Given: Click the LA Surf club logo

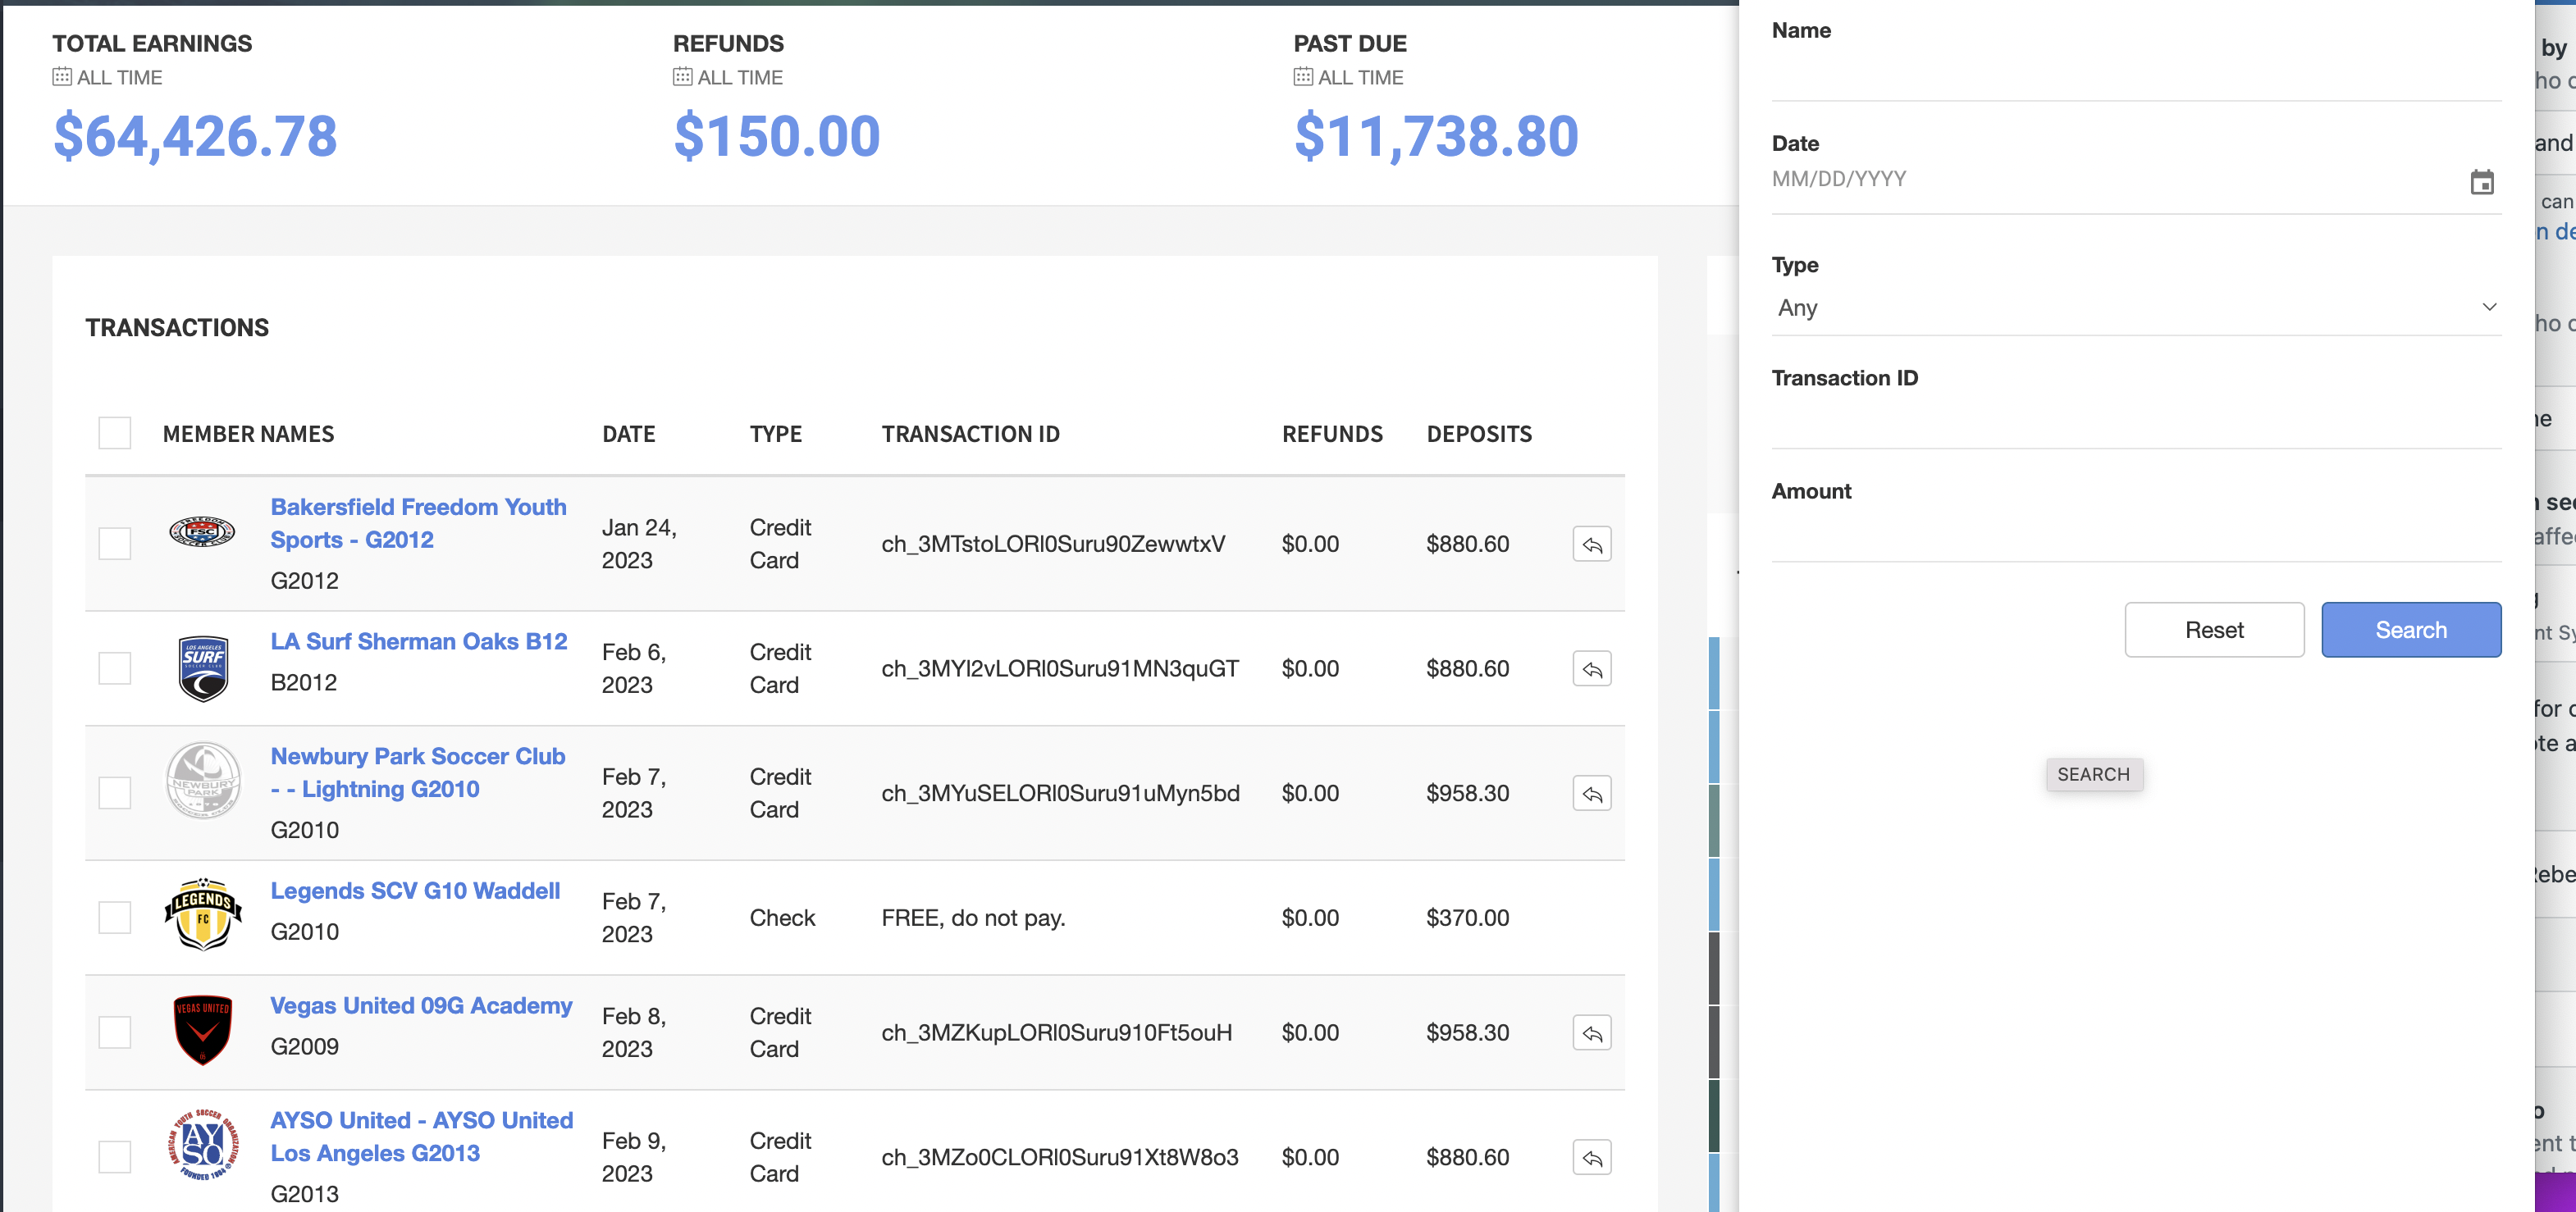Looking at the screenshot, I should [x=204, y=668].
